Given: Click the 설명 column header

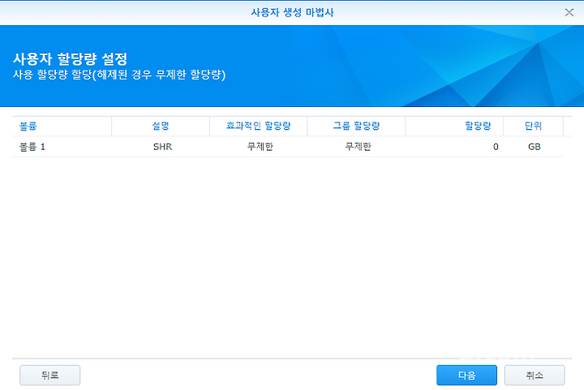Looking at the screenshot, I should tap(161, 126).
